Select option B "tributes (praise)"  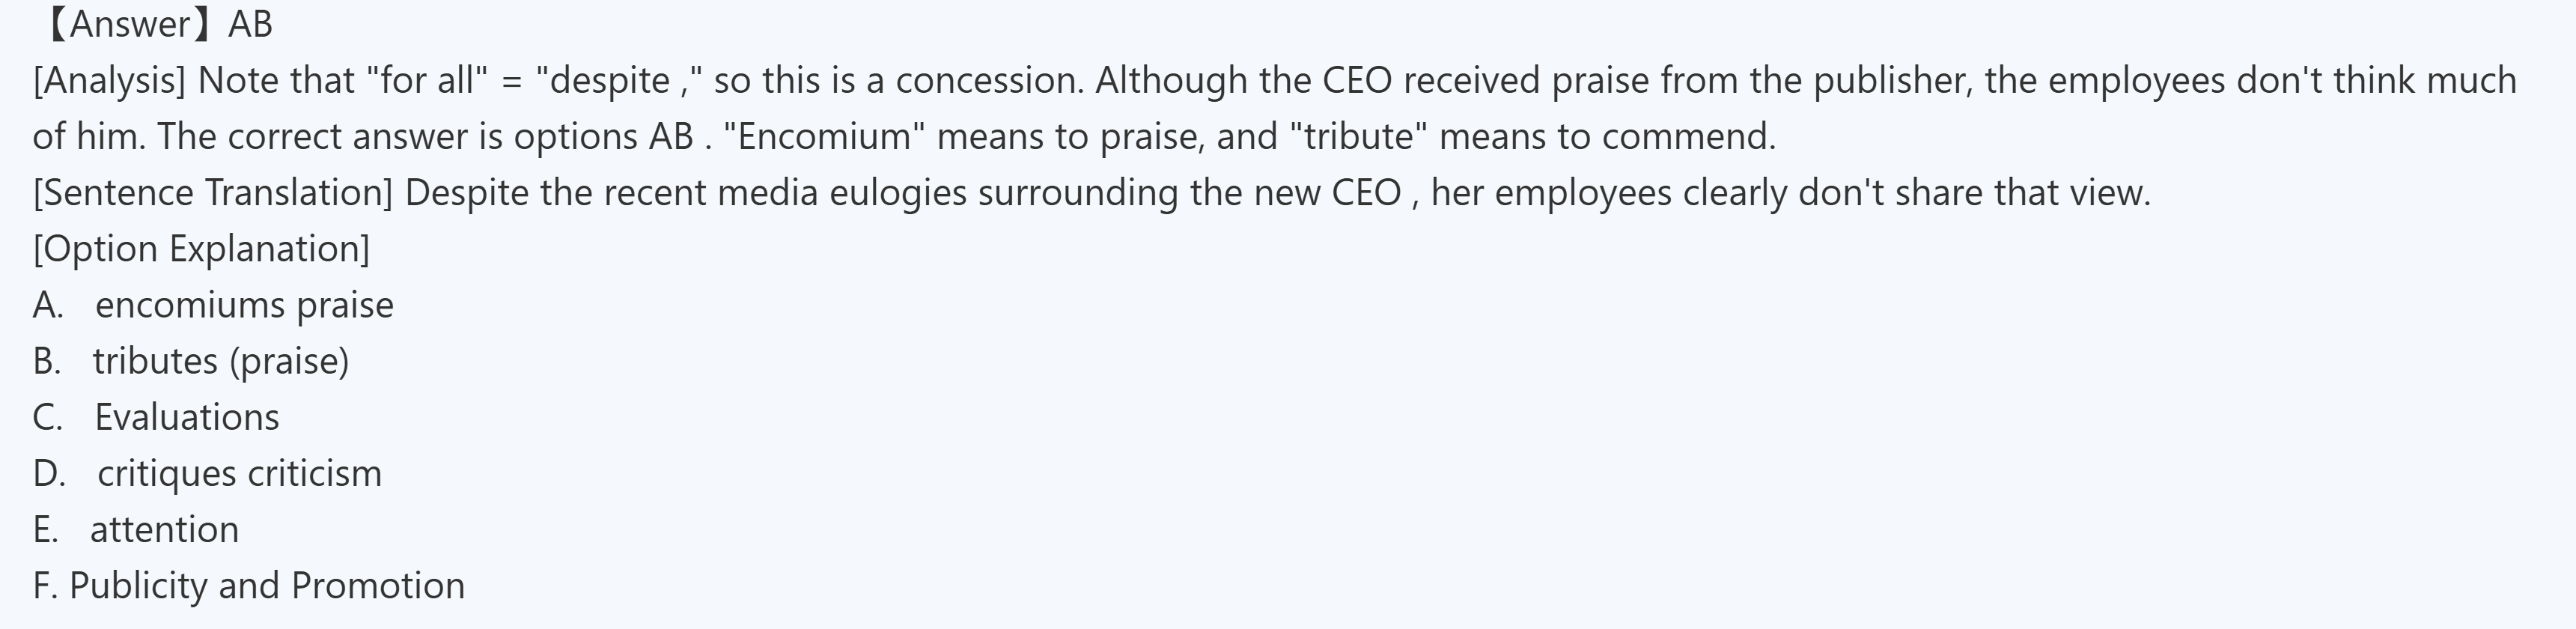click(220, 361)
